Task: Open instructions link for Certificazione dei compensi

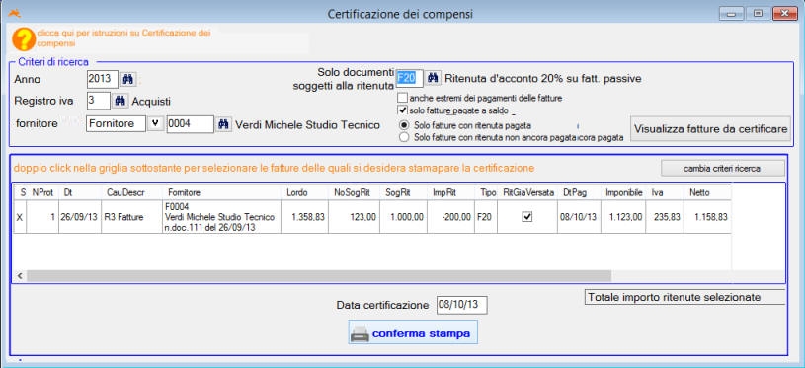Action: tap(123, 37)
